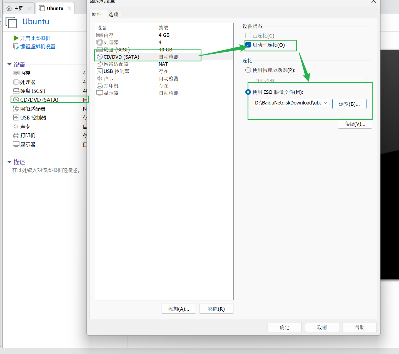The image size is (399, 354).
Task: Click the home icon on the 主页 tab
Action: pyautogui.click(x=9, y=8)
